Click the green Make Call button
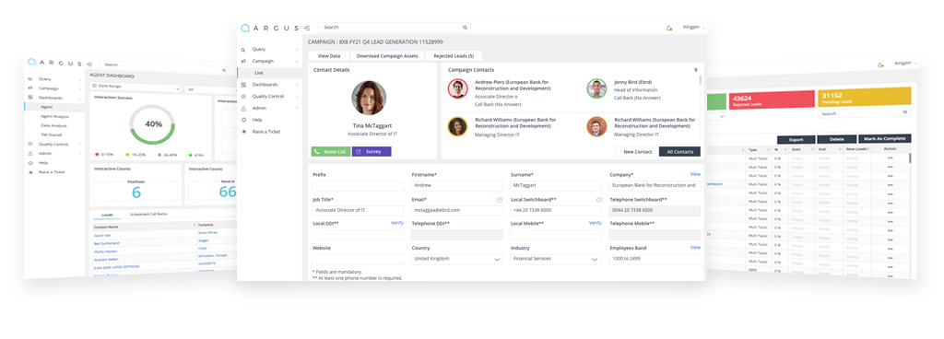This screenshot has height=339, width=944. pos(331,152)
